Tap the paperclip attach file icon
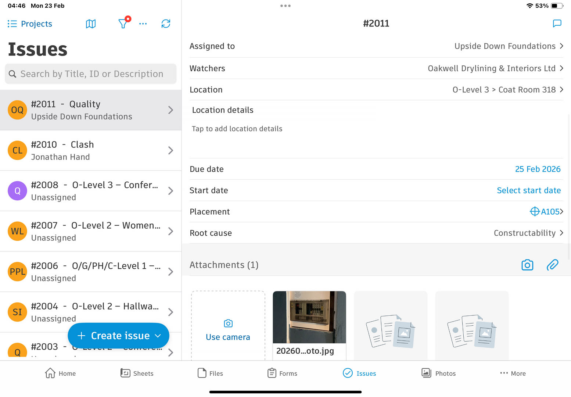Image resolution: width=571 pixels, height=397 pixels. click(552, 265)
